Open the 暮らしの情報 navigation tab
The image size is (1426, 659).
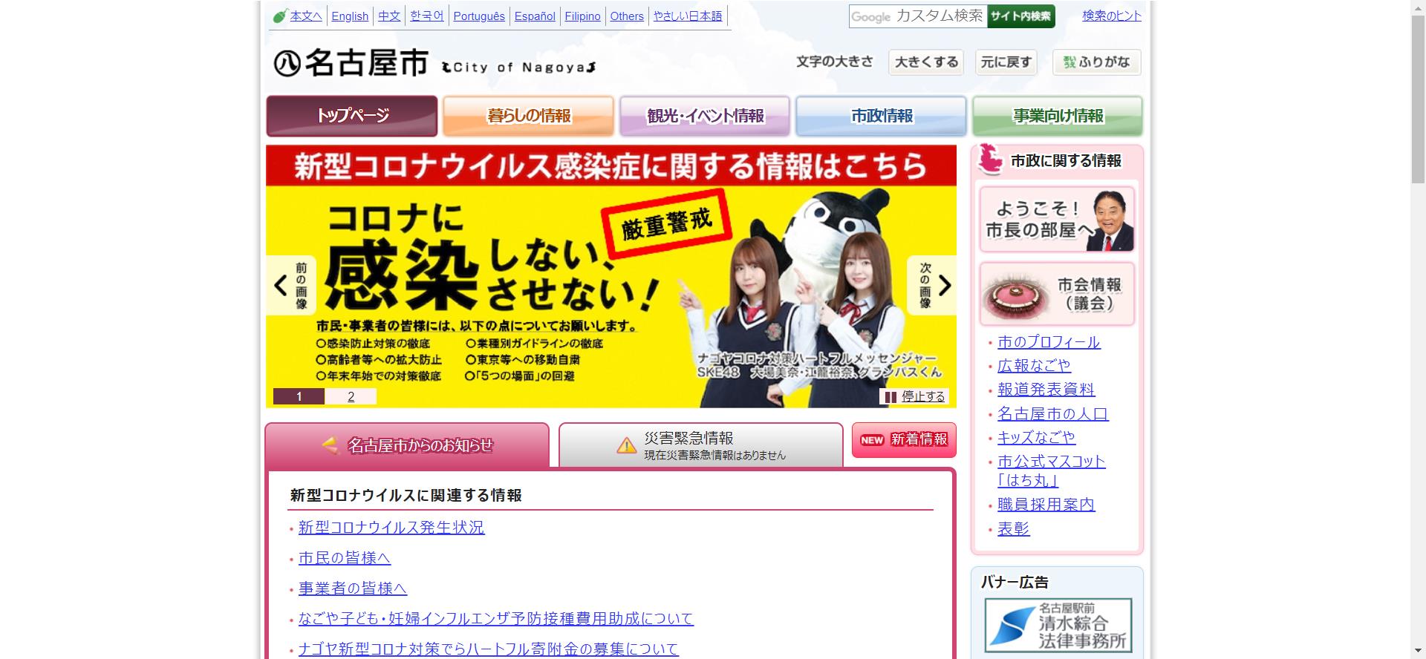point(528,116)
